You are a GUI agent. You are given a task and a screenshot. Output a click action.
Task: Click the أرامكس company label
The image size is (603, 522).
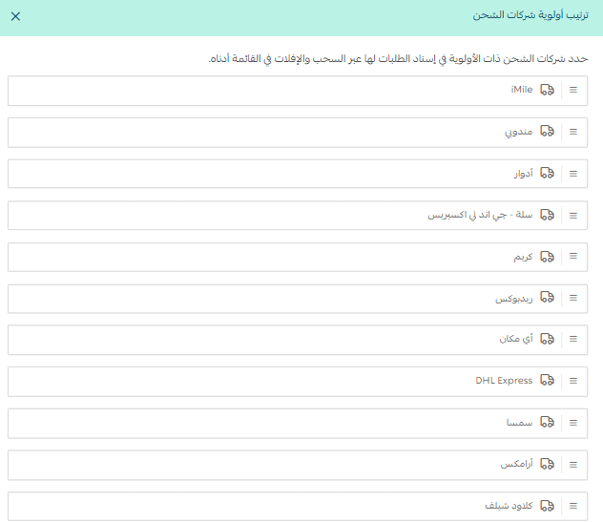[x=516, y=464]
